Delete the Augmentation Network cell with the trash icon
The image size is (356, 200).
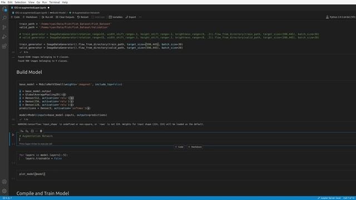click(x=41, y=131)
